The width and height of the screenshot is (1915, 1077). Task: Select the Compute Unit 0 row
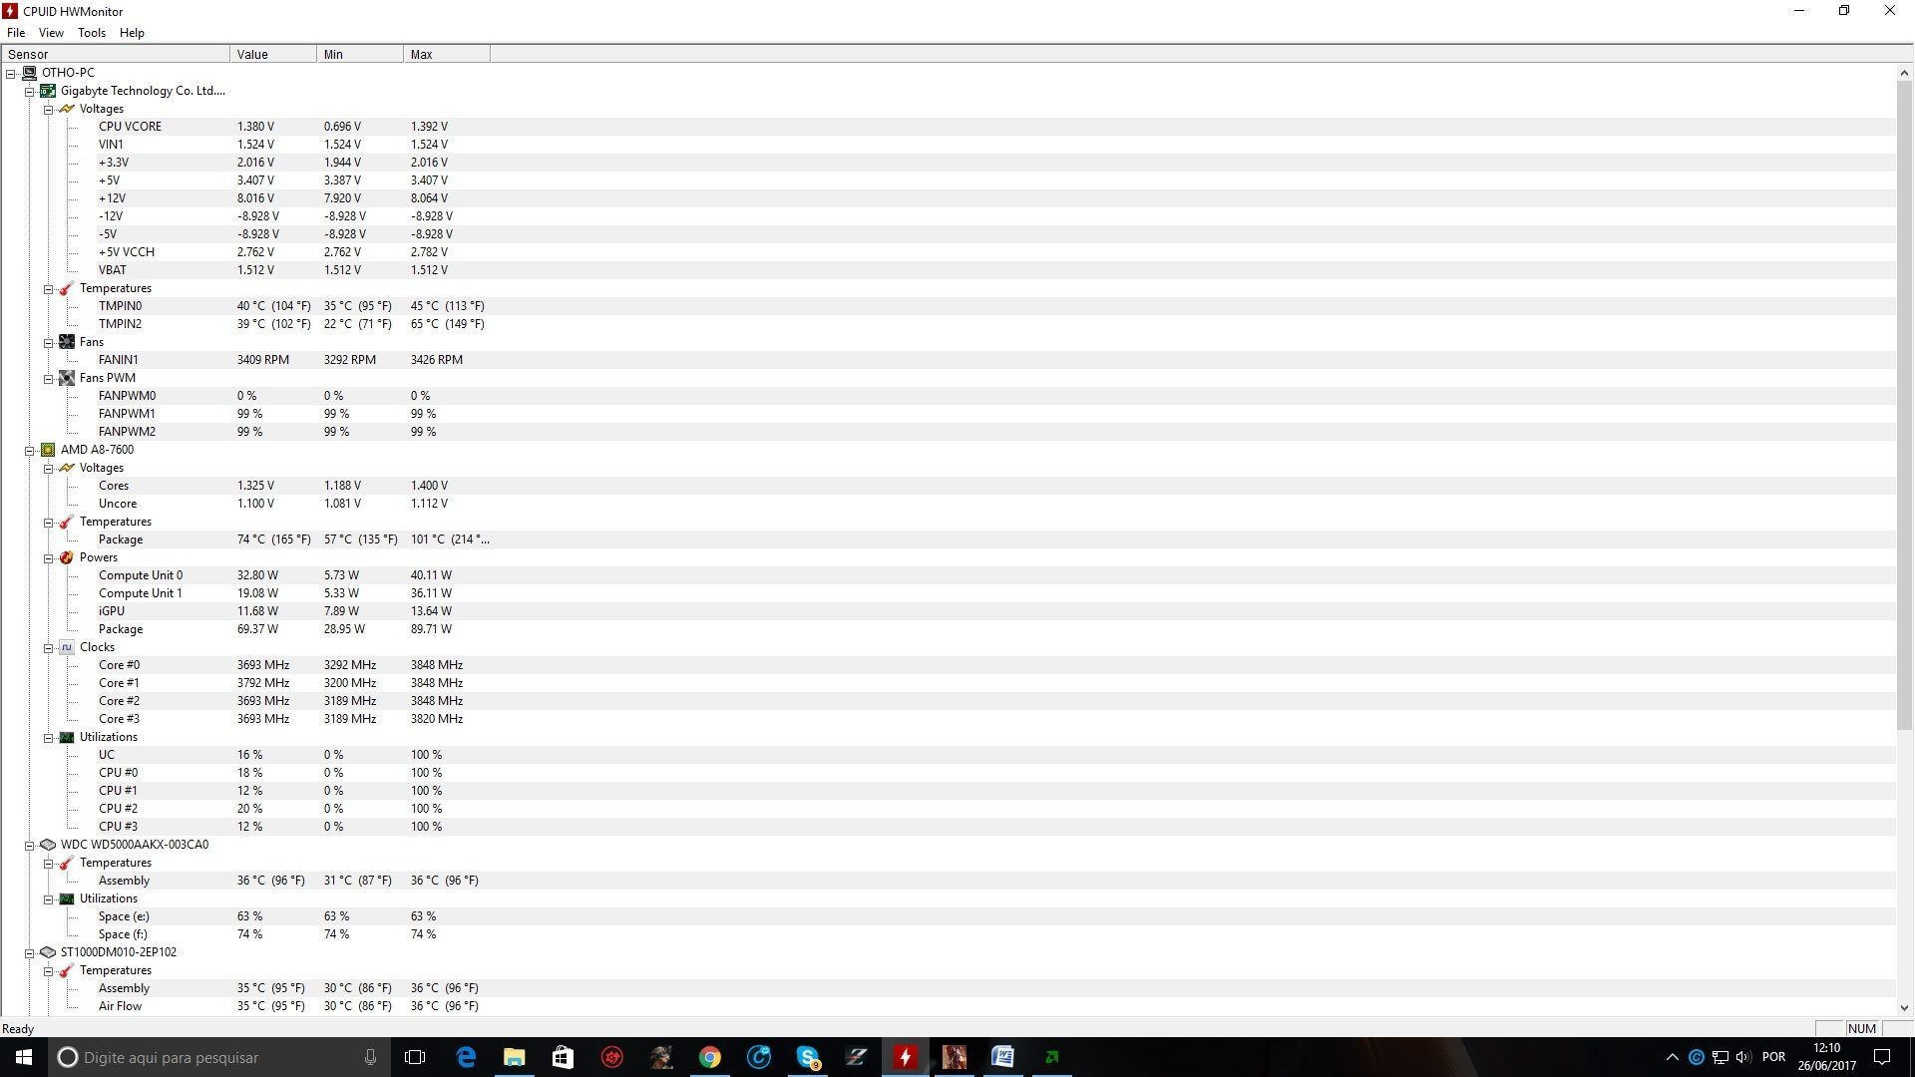coord(948,575)
